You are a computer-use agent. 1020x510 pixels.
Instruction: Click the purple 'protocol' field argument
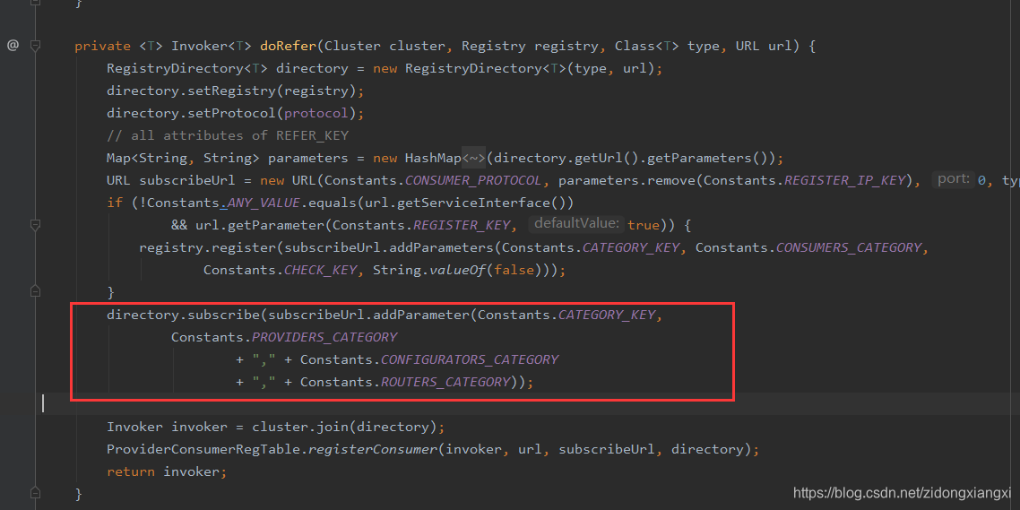pyautogui.click(x=316, y=113)
